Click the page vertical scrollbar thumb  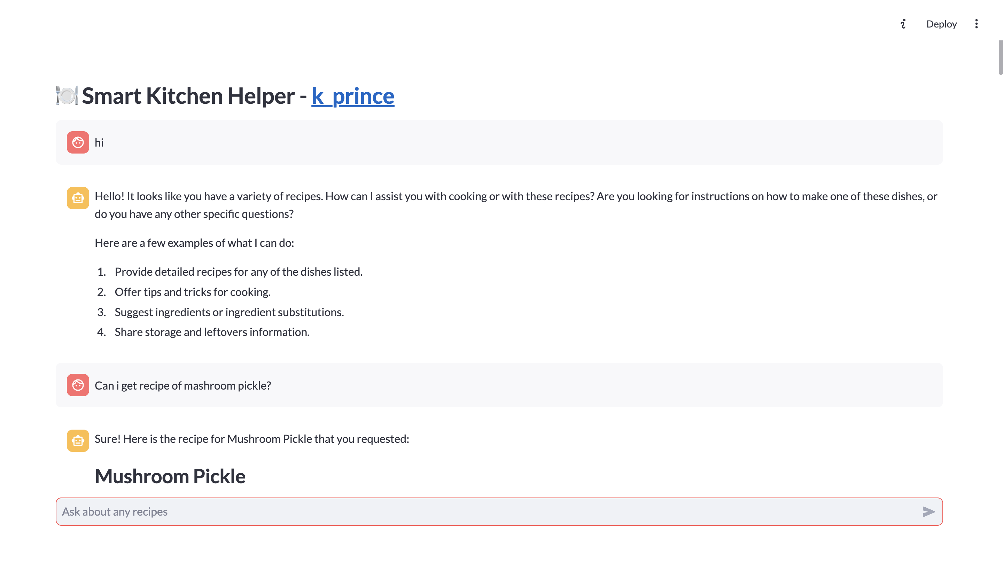[1000, 57]
